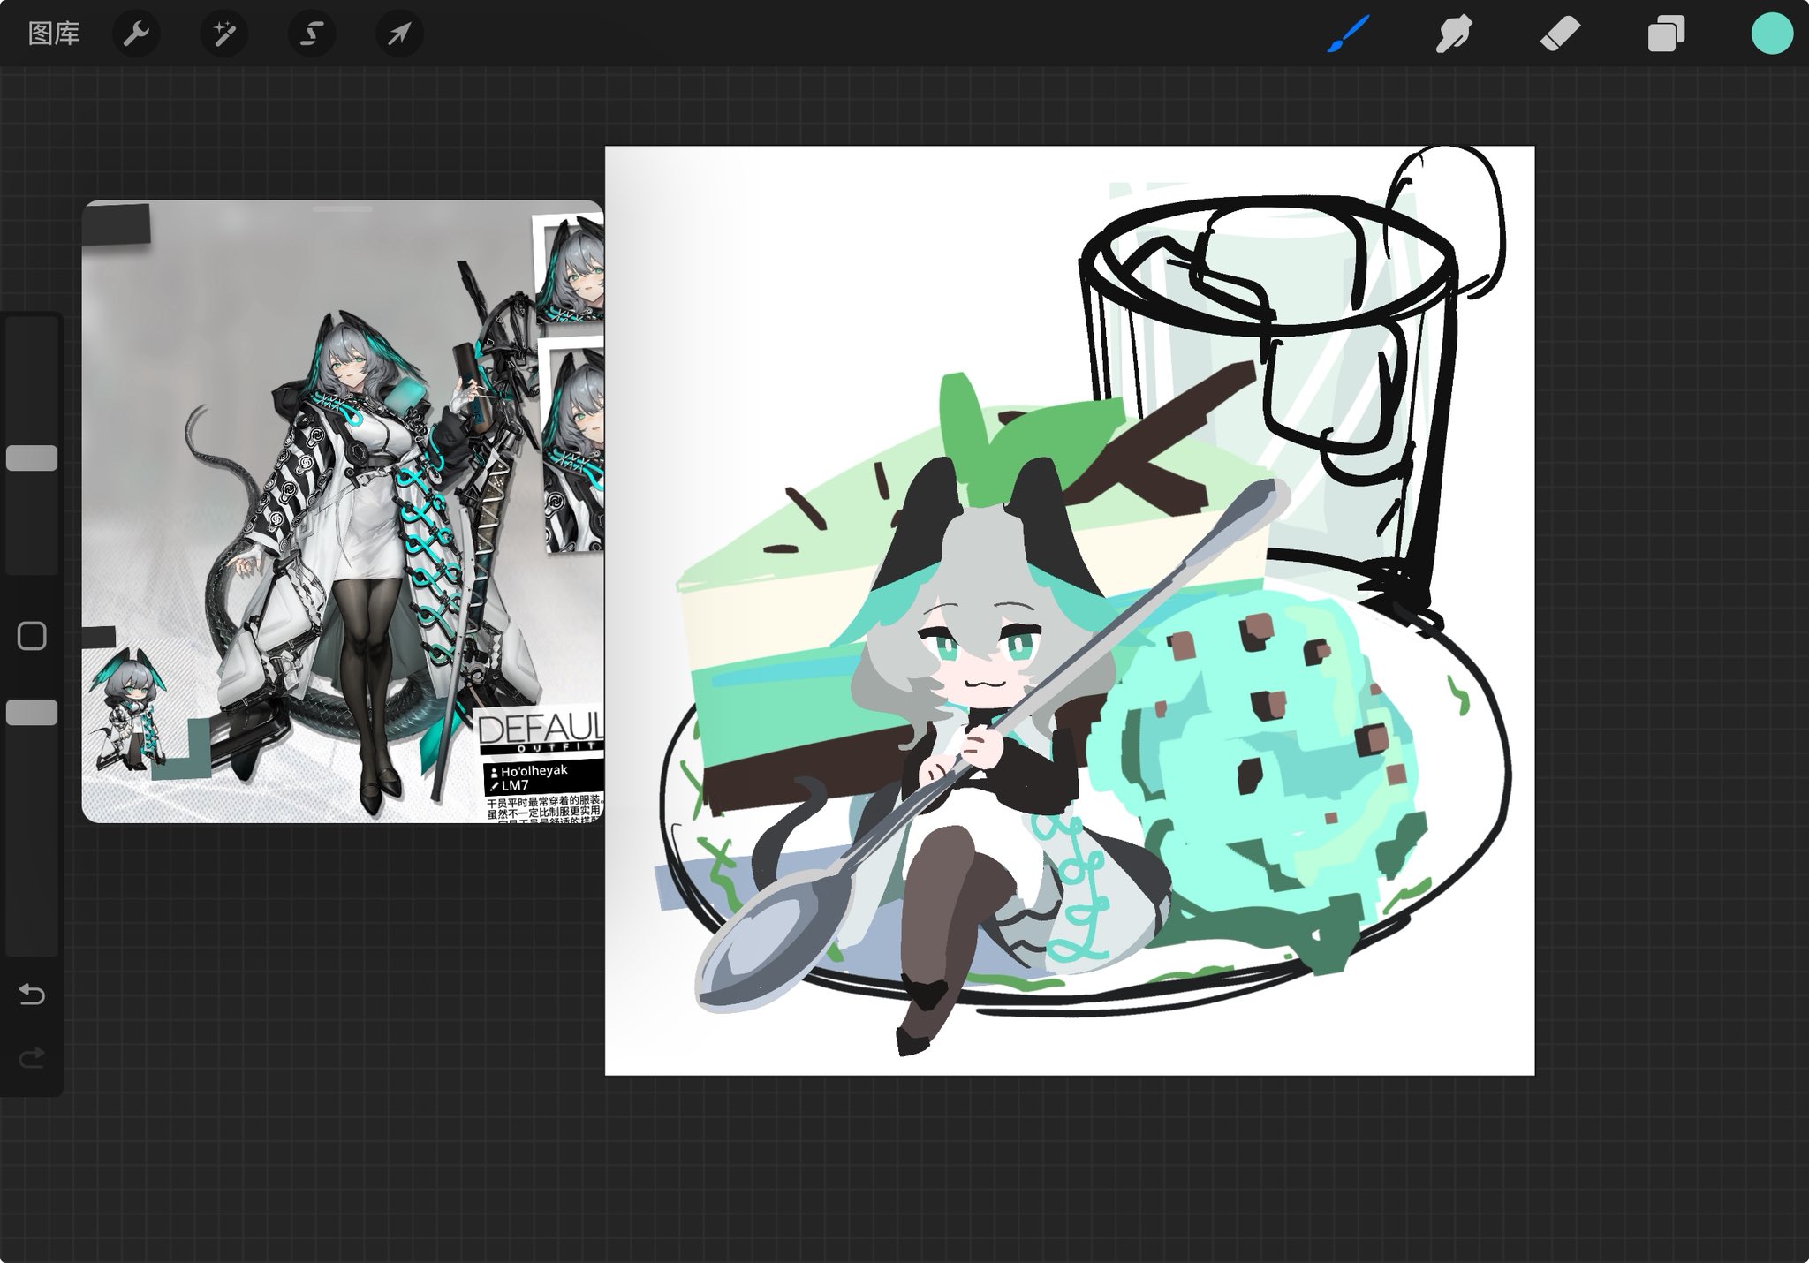Redo the last undone action
Viewport: 1809px width, 1263px height.
pos(32,1057)
